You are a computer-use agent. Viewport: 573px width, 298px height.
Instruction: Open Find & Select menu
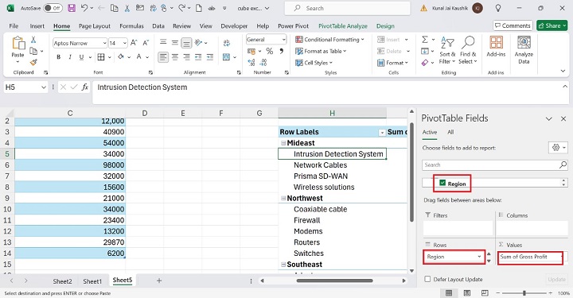point(468,50)
